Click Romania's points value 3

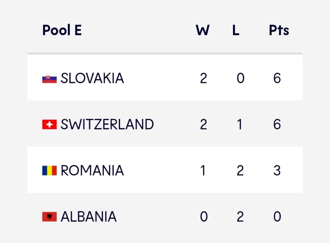pos(277,170)
